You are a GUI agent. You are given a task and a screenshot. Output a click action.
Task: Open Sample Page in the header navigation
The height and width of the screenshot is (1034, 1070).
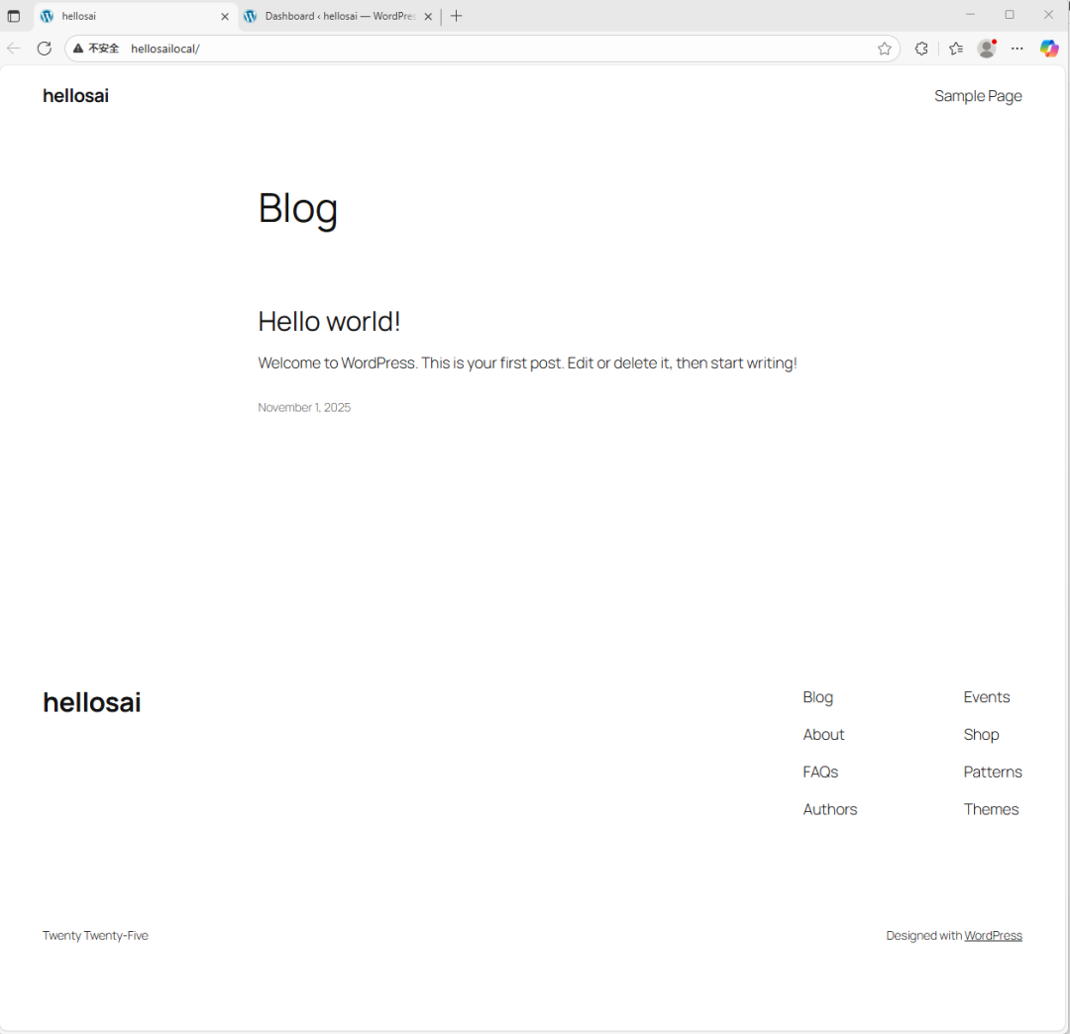[x=978, y=96]
